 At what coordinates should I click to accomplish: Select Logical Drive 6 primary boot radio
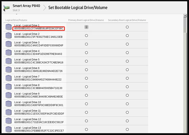(x=86, y=70)
